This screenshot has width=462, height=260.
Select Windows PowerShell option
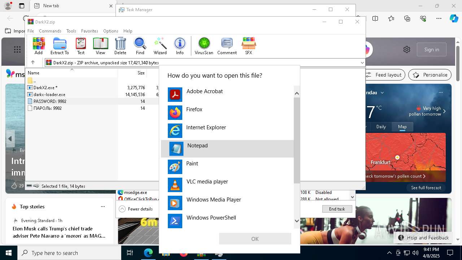[227, 221]
